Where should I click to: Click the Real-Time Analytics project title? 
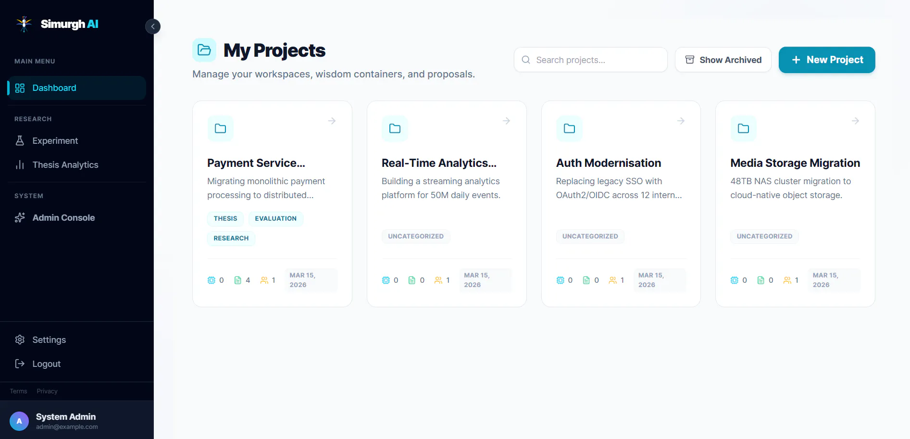(439, 163)
